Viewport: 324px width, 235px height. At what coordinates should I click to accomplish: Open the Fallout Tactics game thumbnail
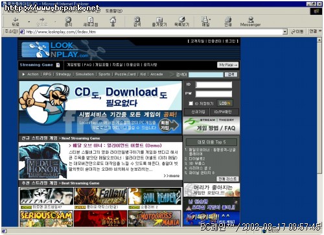(100, 196)
